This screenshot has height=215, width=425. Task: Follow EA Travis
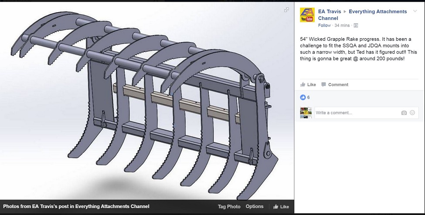pyautogui.click(x=324, y=26)
